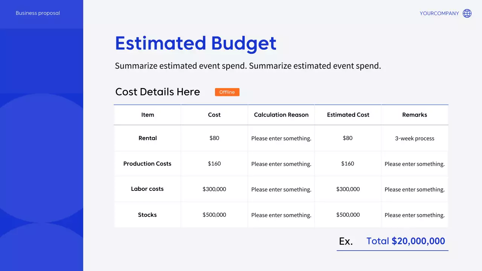Image resolution: width=482 pixels, height=271 pixels.
Task: Select $300,000 in the Estimated Cost column
Action: pyautogui.click(x=348, y=189)
